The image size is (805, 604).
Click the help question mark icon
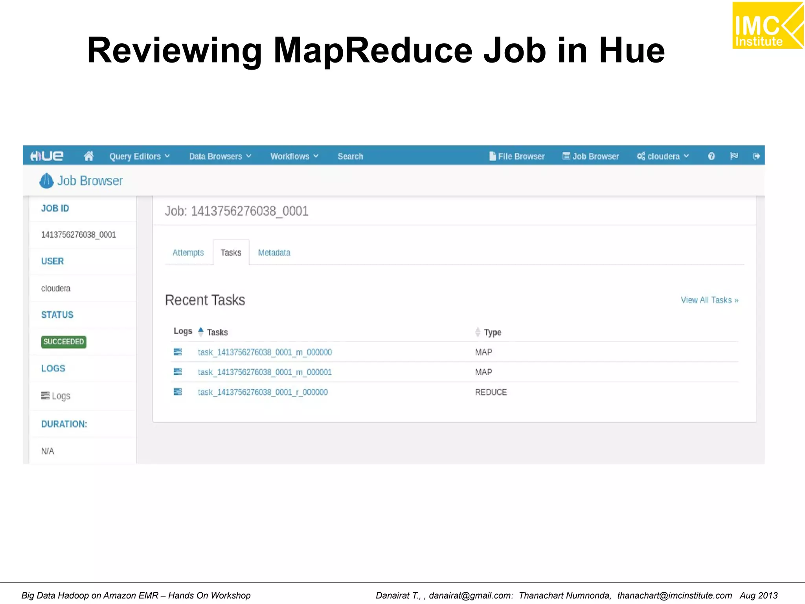click(x=711, y=157)
